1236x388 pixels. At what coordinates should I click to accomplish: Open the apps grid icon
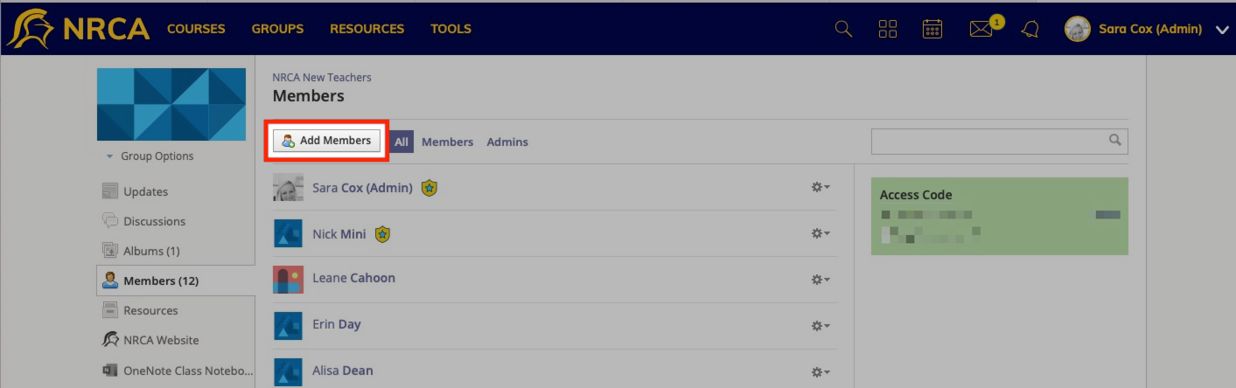tap(888, 29)
